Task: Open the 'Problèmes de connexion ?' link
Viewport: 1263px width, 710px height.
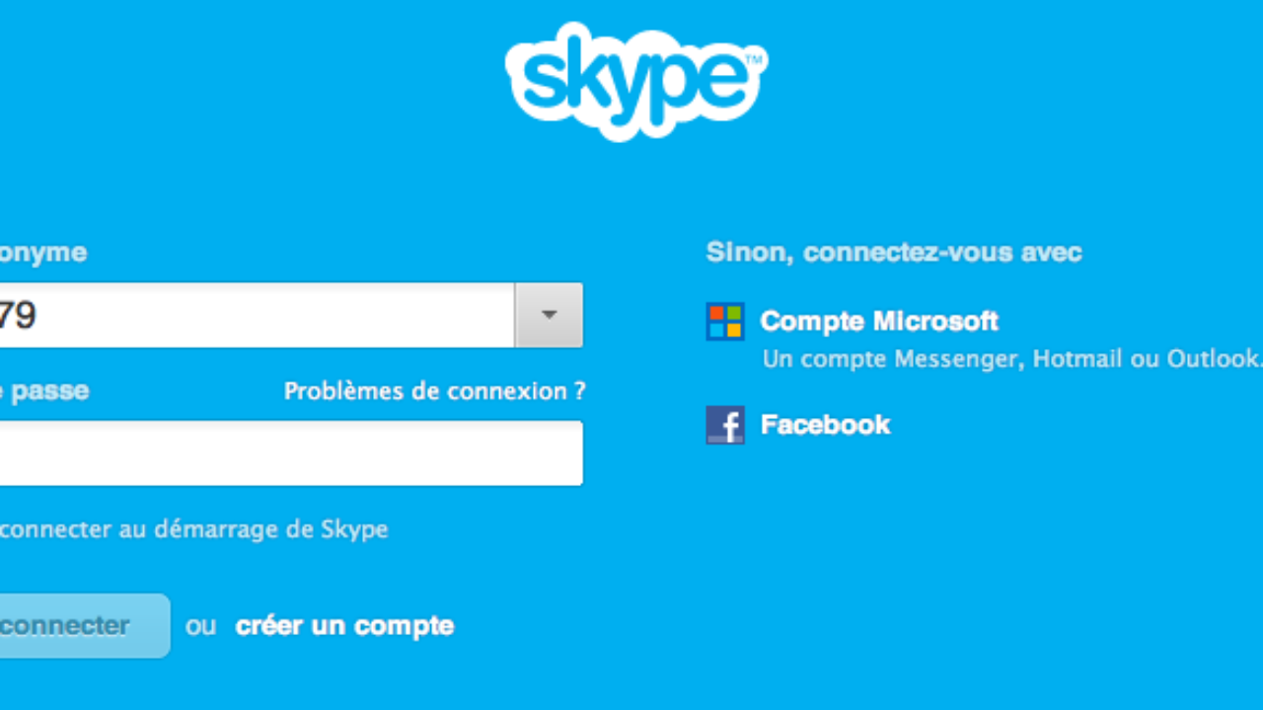Action: 434,391
